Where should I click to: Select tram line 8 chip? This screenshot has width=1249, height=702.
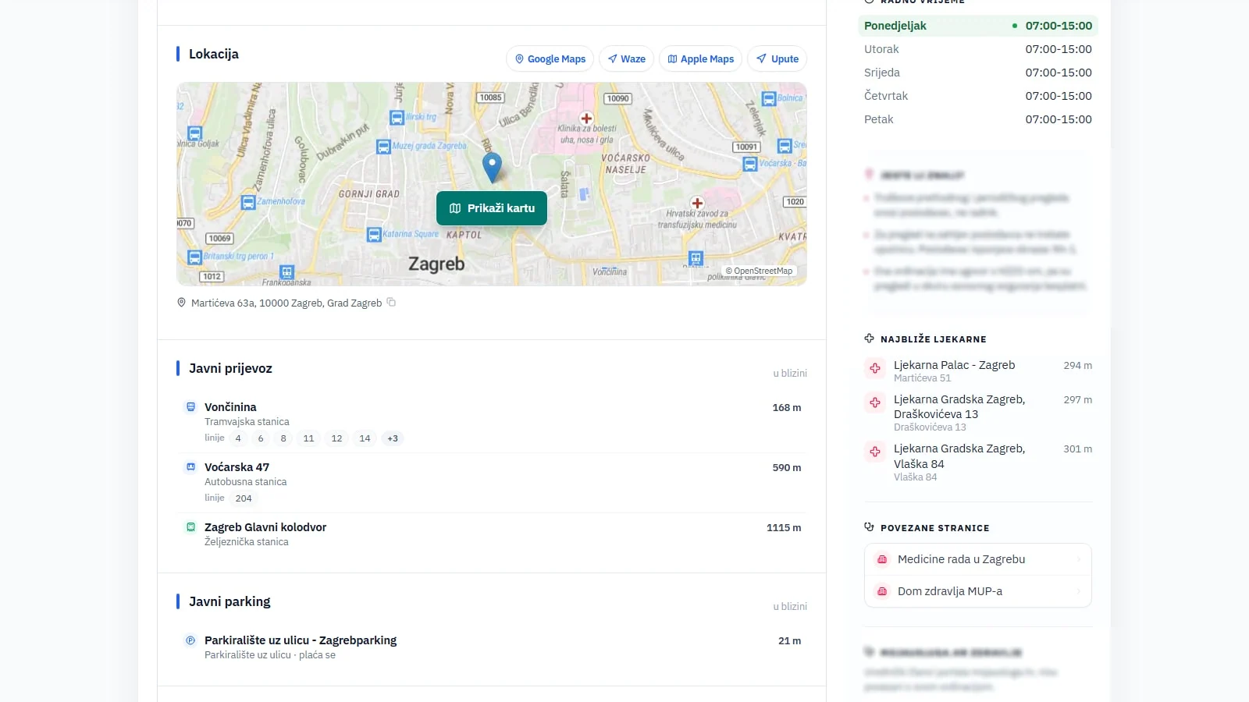pyautogui.click(x=283, y=438)
